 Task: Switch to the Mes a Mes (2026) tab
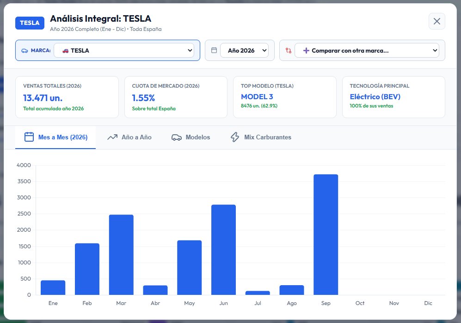coord(55,138)
